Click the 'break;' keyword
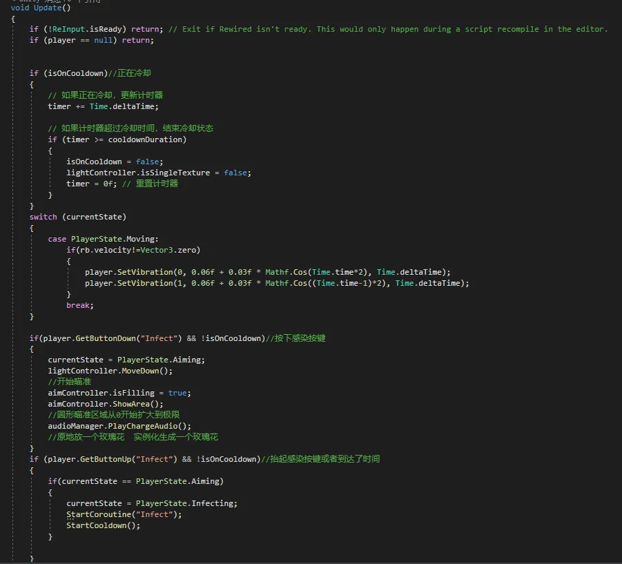Viewport: 622px width, 564px height. click(x=79, y=305)
